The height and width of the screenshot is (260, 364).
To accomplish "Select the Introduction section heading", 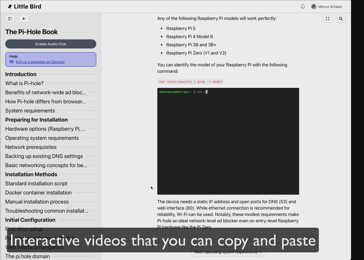I will pos(21,74).
